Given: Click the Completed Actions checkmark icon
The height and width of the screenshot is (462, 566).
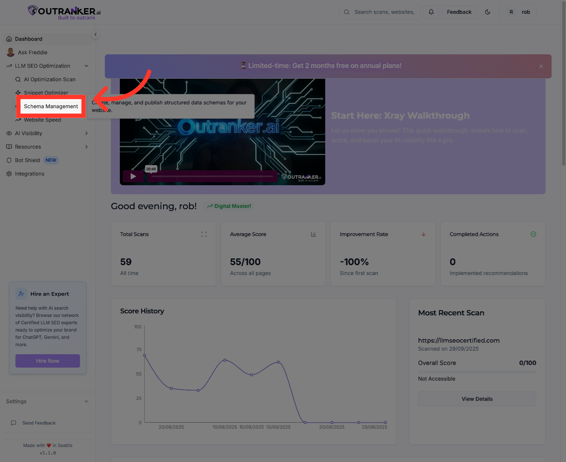Looking at the screenshot, I should (533, 234).
